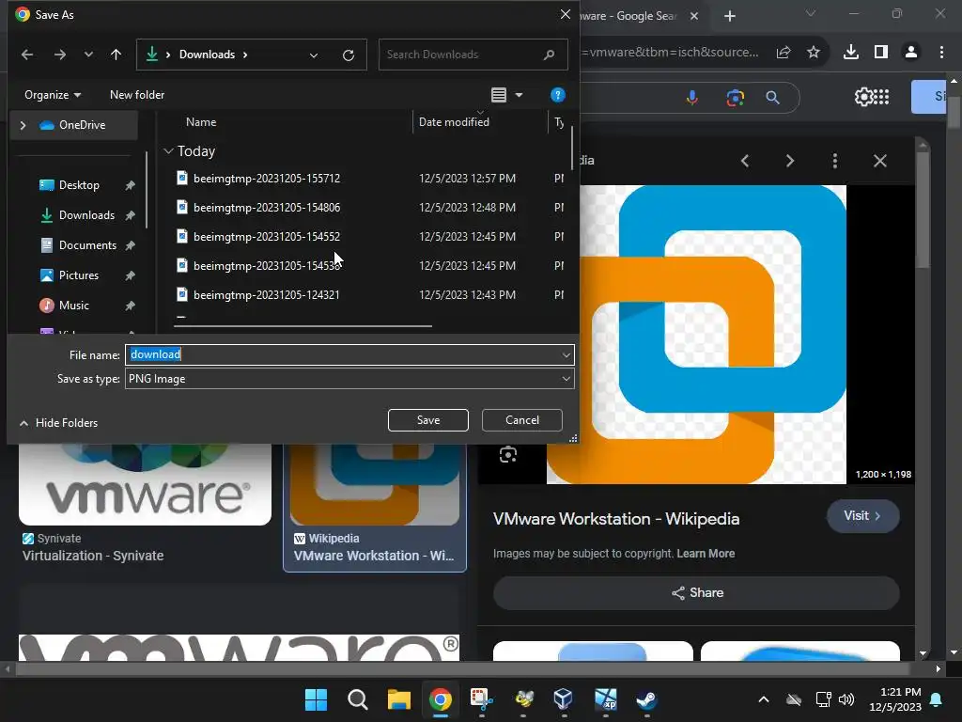
Task: Open Documents in the navigation pane
Action: pos(87,245)
